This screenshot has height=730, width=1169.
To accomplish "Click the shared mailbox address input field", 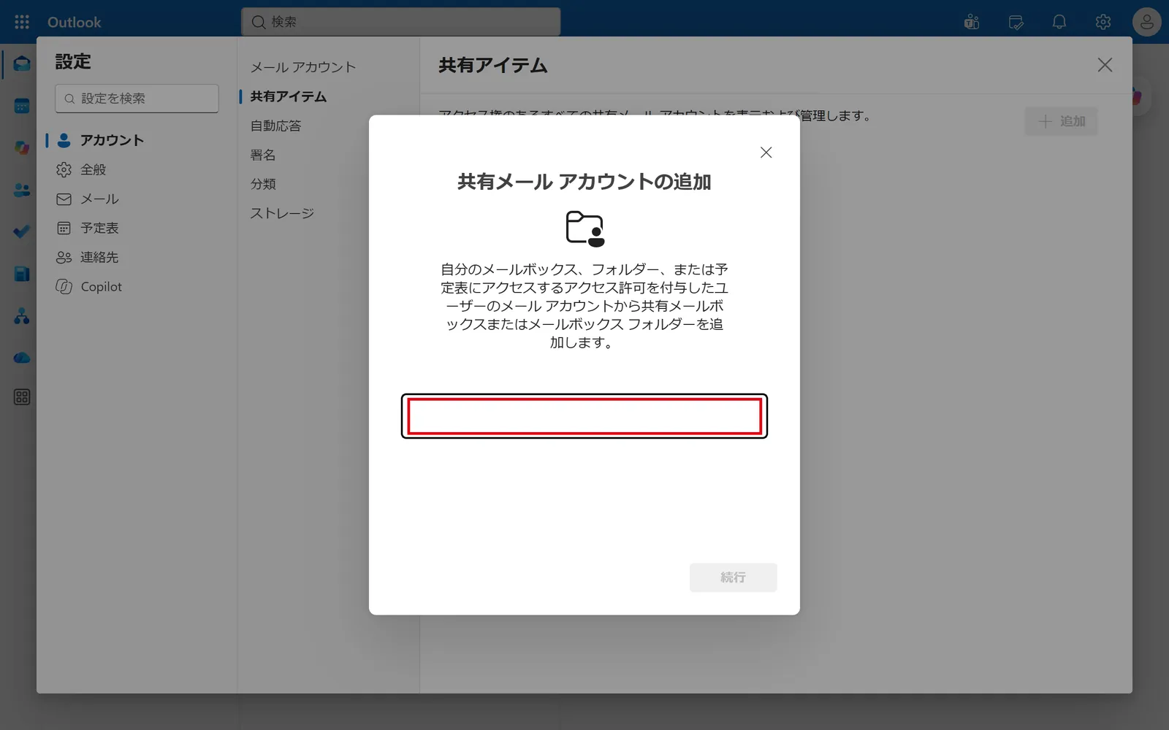I will pos(584,416).
